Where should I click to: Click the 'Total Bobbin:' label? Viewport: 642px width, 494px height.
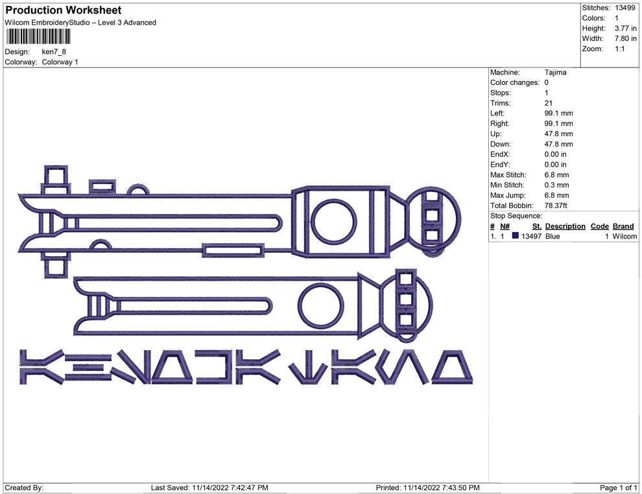pyautogui.click(x=512, y=206)
